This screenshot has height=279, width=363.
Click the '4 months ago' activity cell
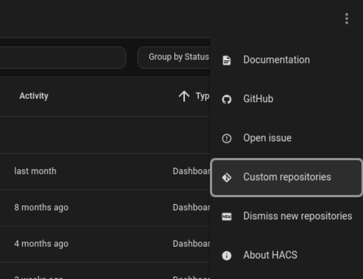click(x=41, y=244)
